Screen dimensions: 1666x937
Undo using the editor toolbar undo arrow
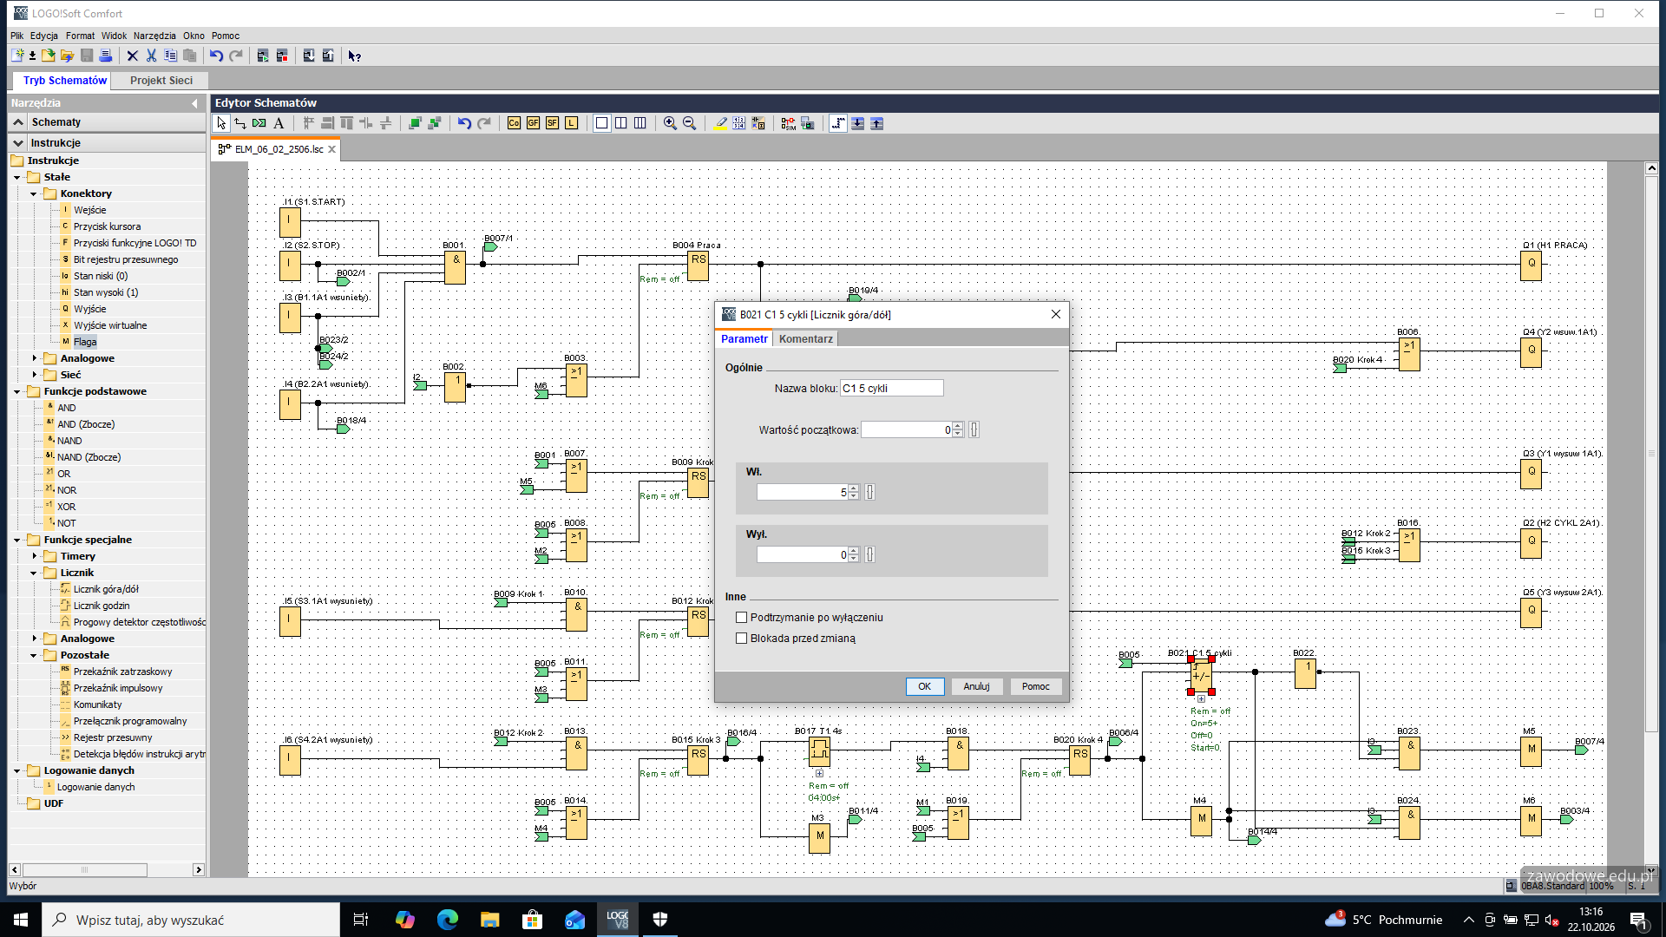464,123
